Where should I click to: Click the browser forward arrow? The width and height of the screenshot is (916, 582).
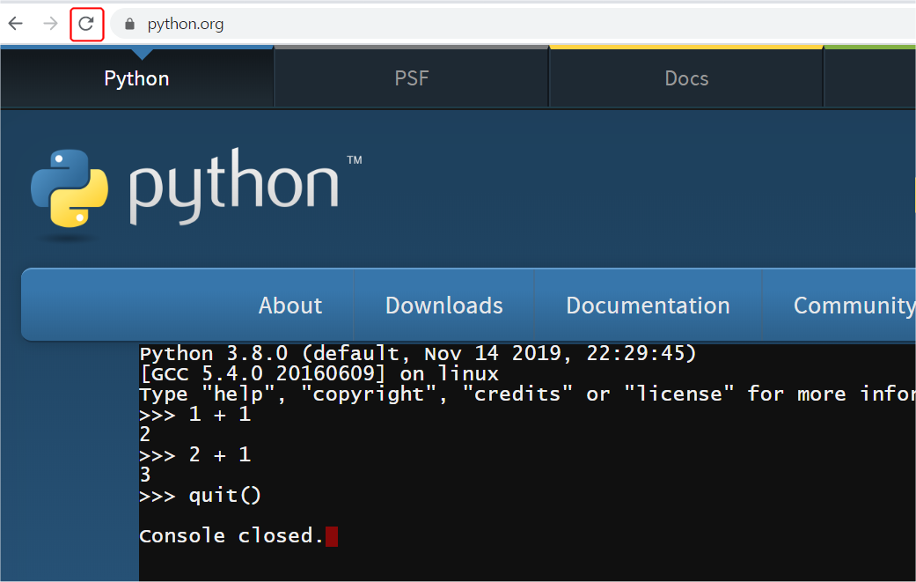point(51,24)
